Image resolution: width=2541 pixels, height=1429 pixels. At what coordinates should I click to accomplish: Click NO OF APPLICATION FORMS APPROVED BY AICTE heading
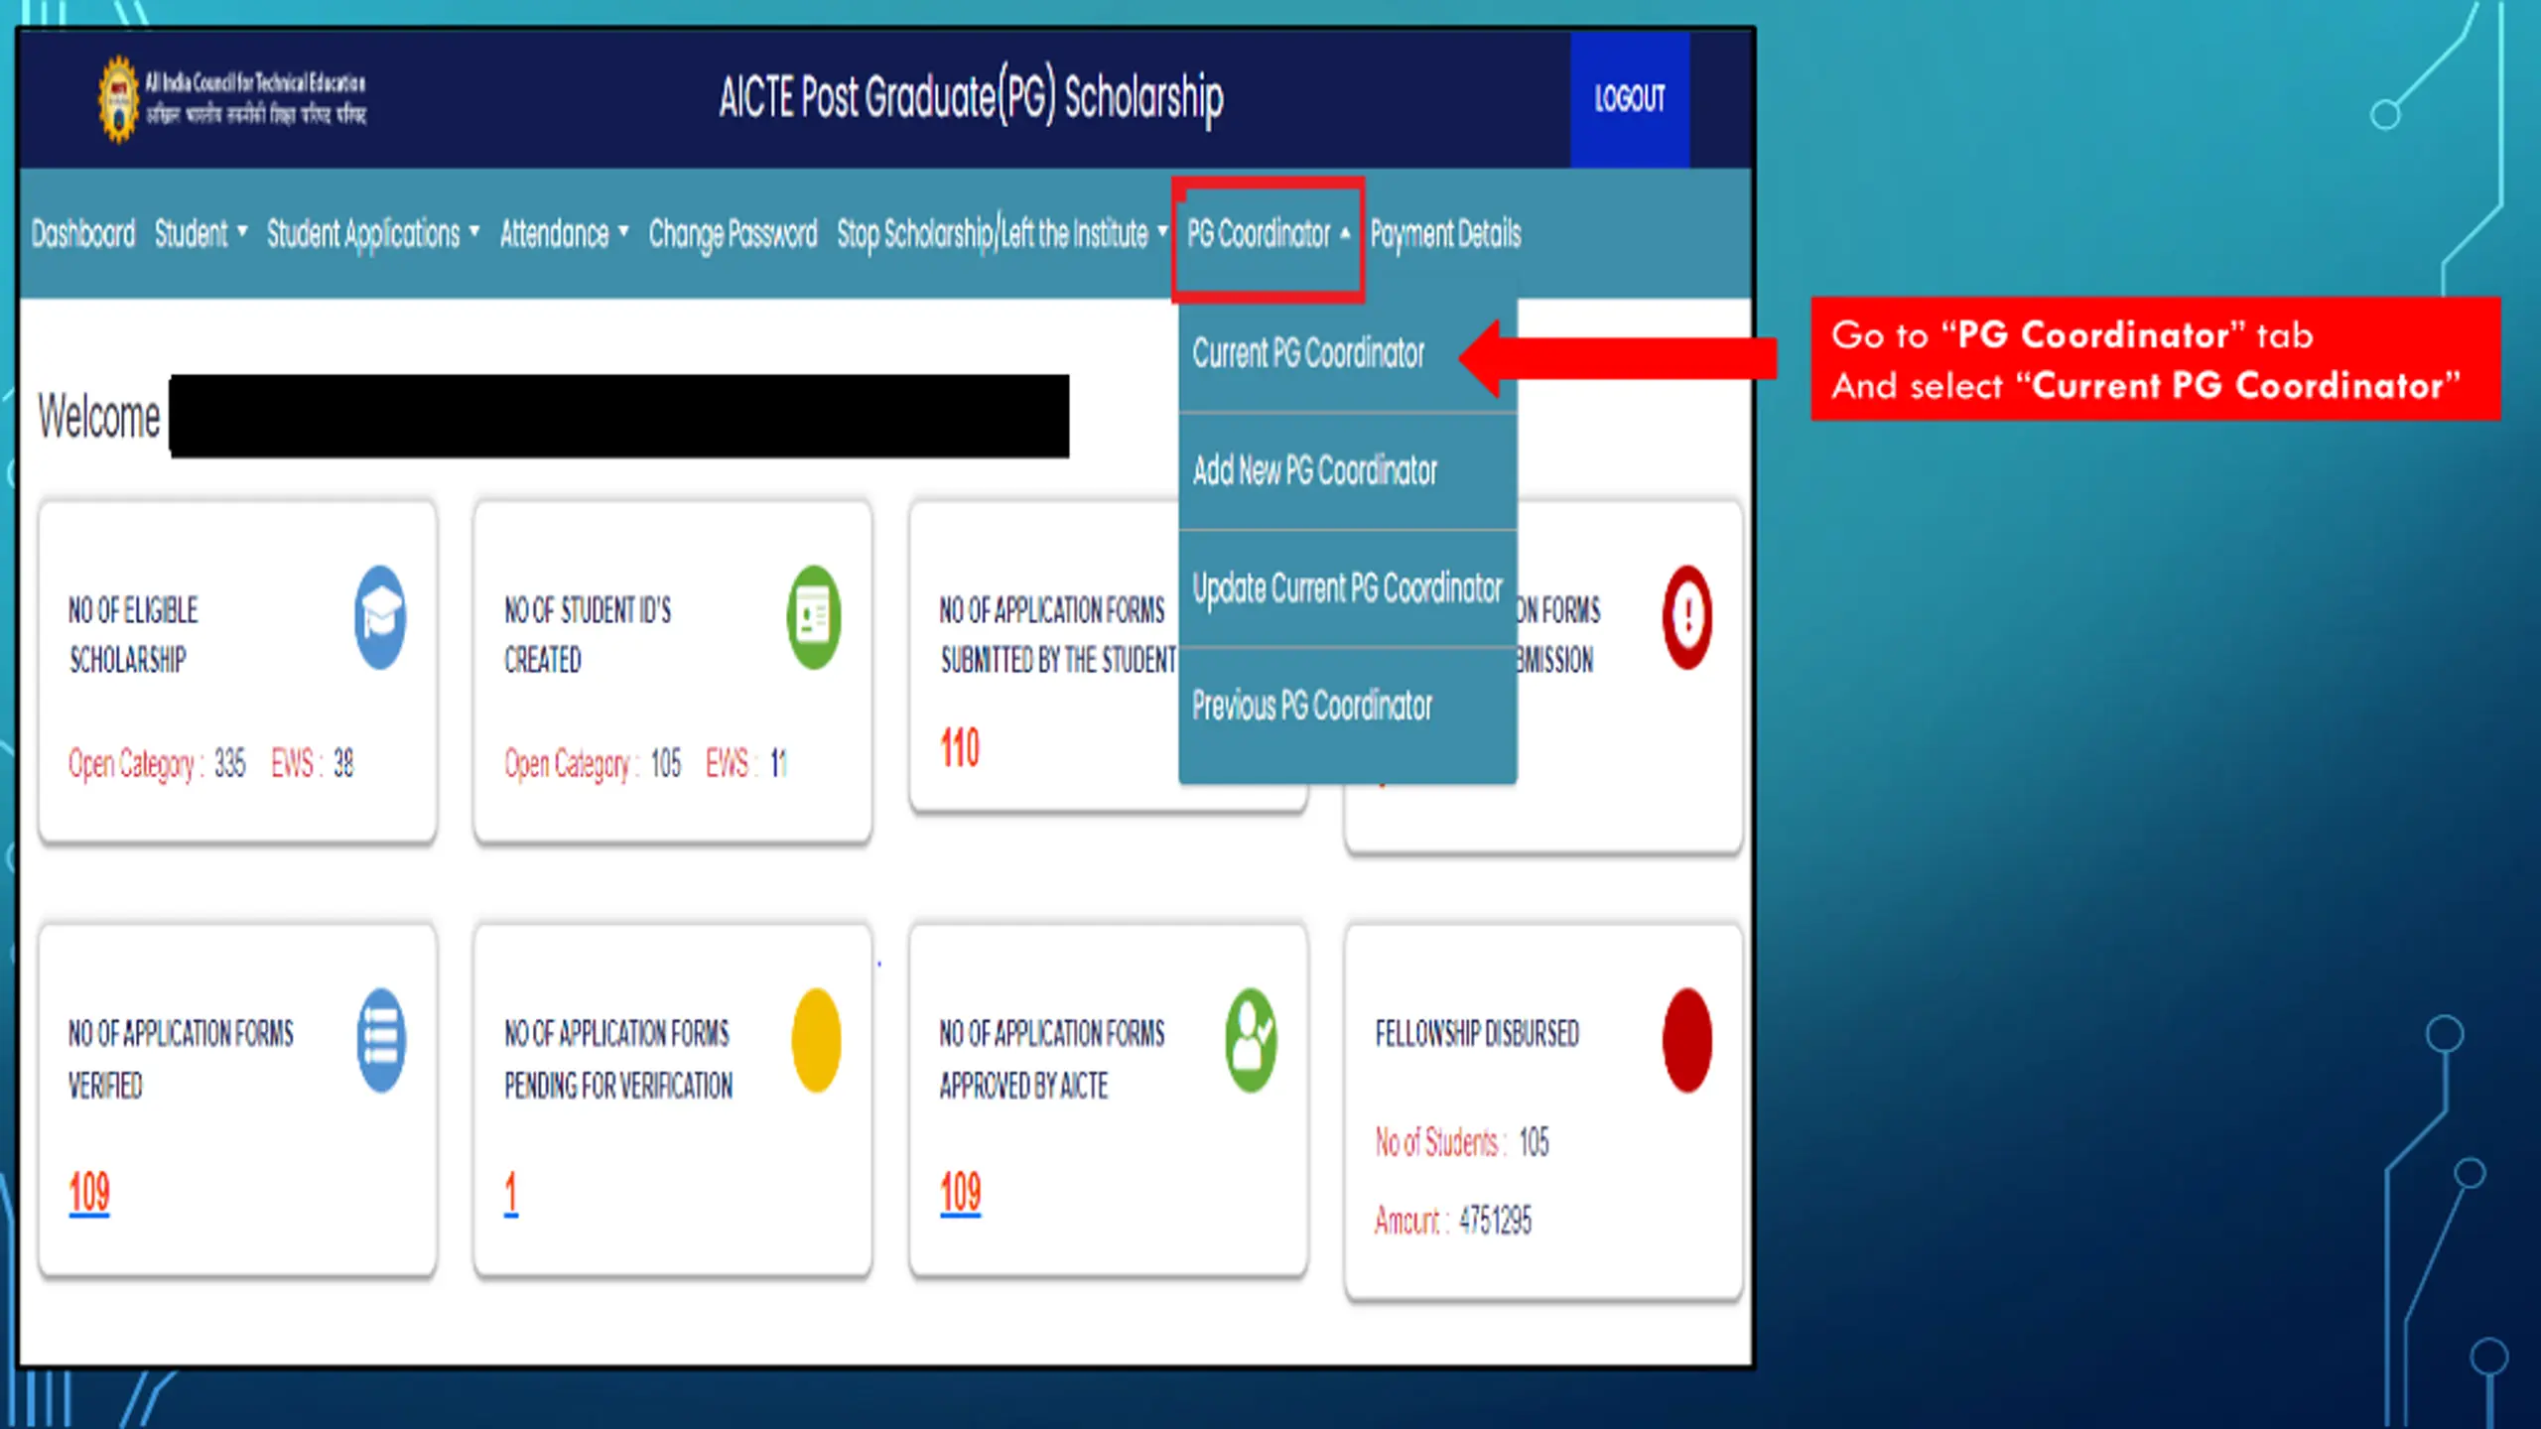click(x=1051, y=1060)
